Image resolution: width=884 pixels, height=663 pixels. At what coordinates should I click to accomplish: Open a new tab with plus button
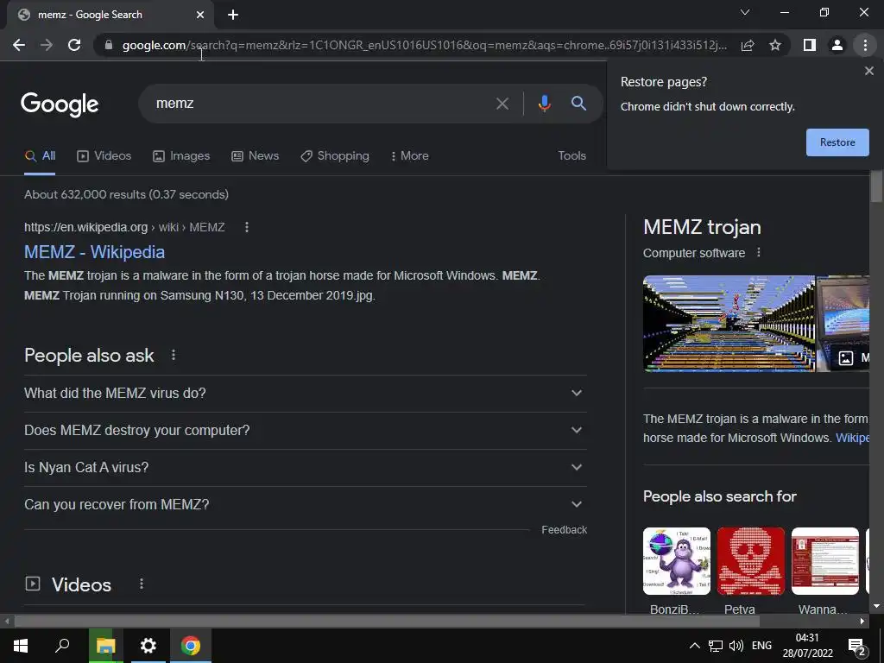[x=233, y=15]
